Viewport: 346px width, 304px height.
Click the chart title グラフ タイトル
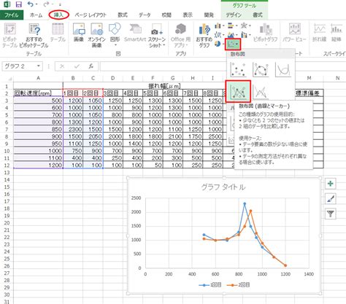click(x=223, y=187)
